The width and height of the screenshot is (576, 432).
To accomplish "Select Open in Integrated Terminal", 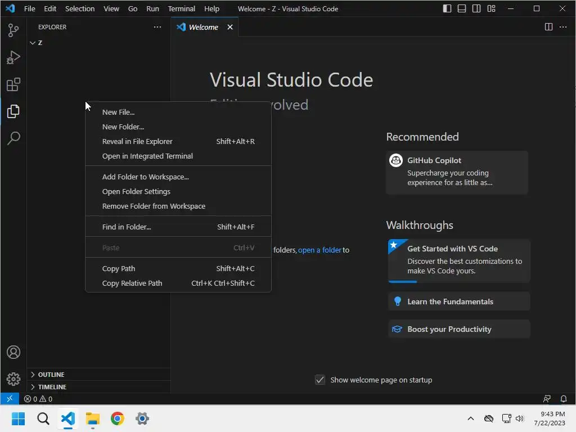I will pos(178,156).
